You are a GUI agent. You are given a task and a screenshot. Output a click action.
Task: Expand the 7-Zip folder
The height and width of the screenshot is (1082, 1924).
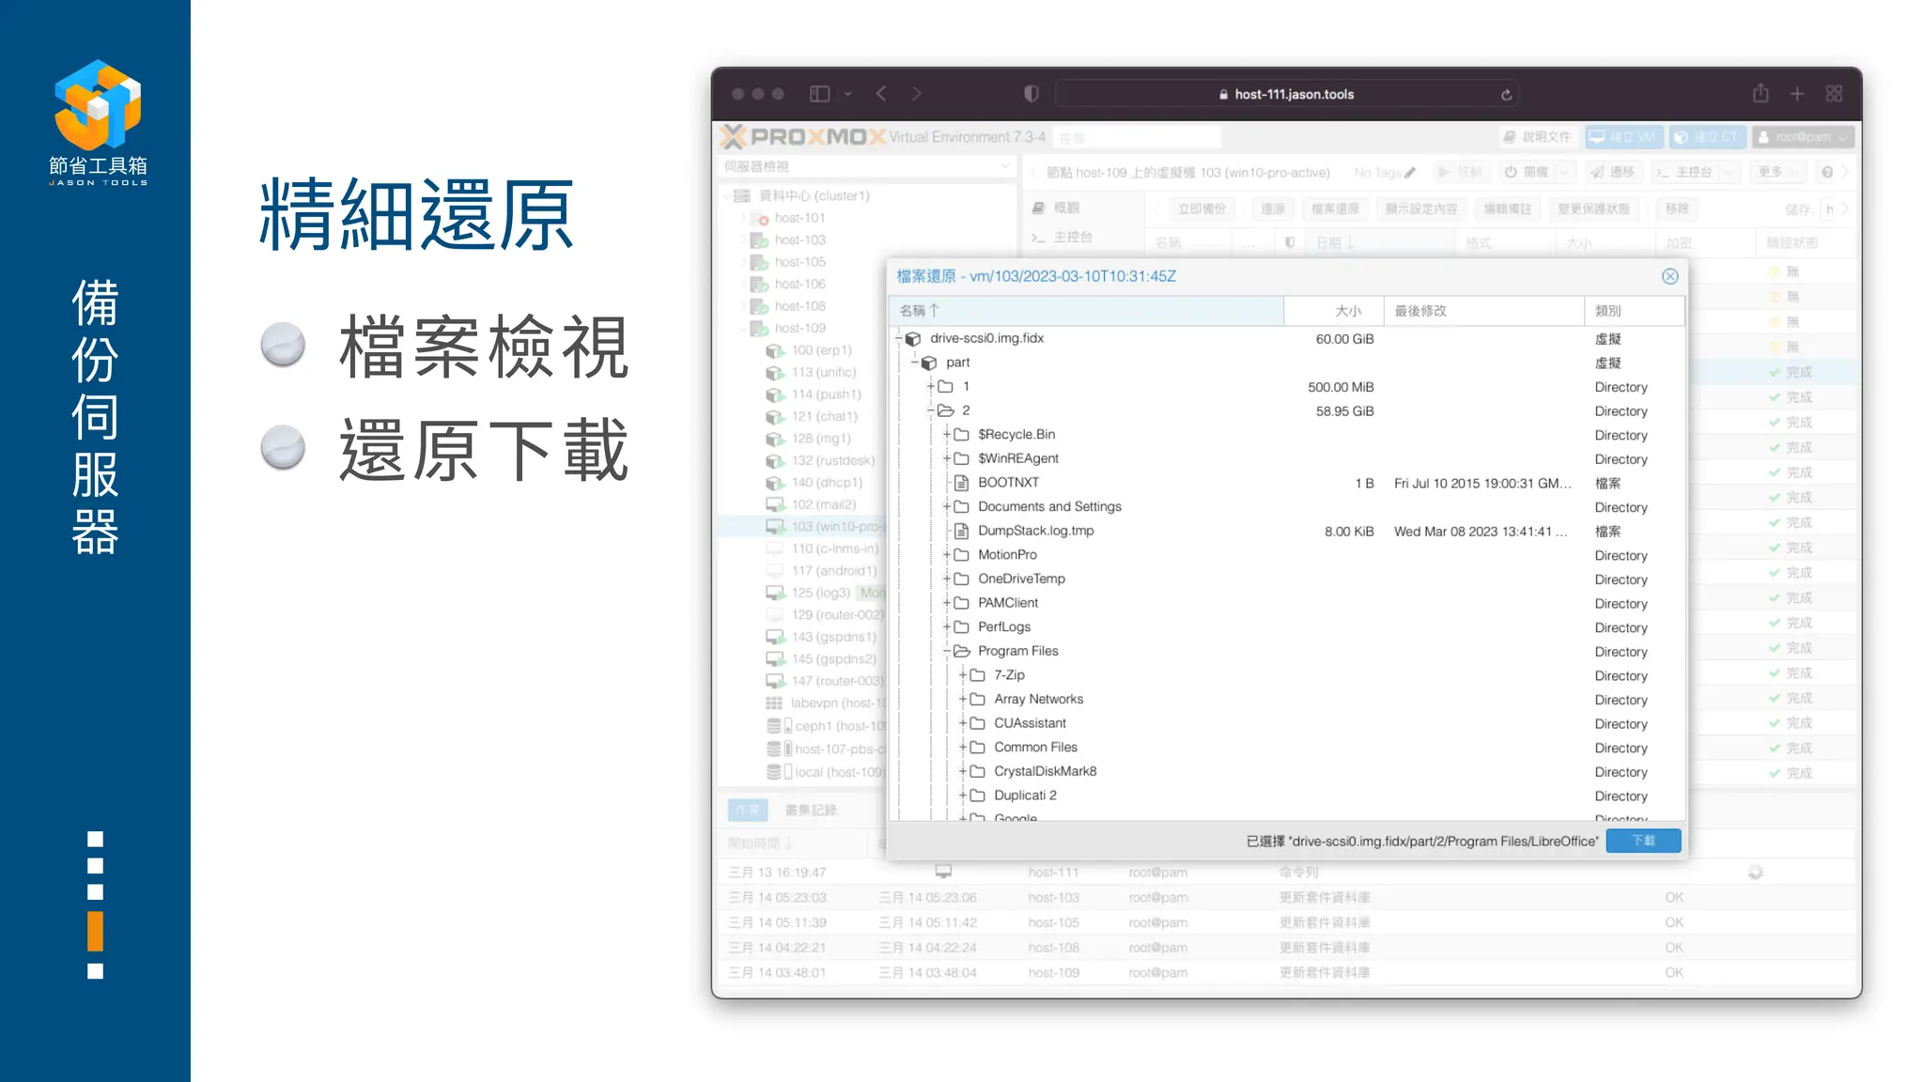pyautogui.click(x=963, y=674)
